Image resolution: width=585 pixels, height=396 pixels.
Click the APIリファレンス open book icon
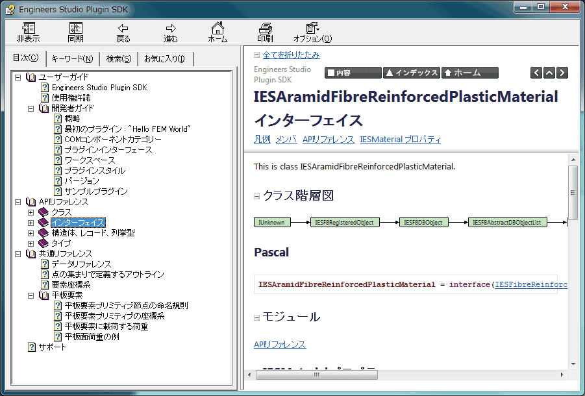pos(31,202)
